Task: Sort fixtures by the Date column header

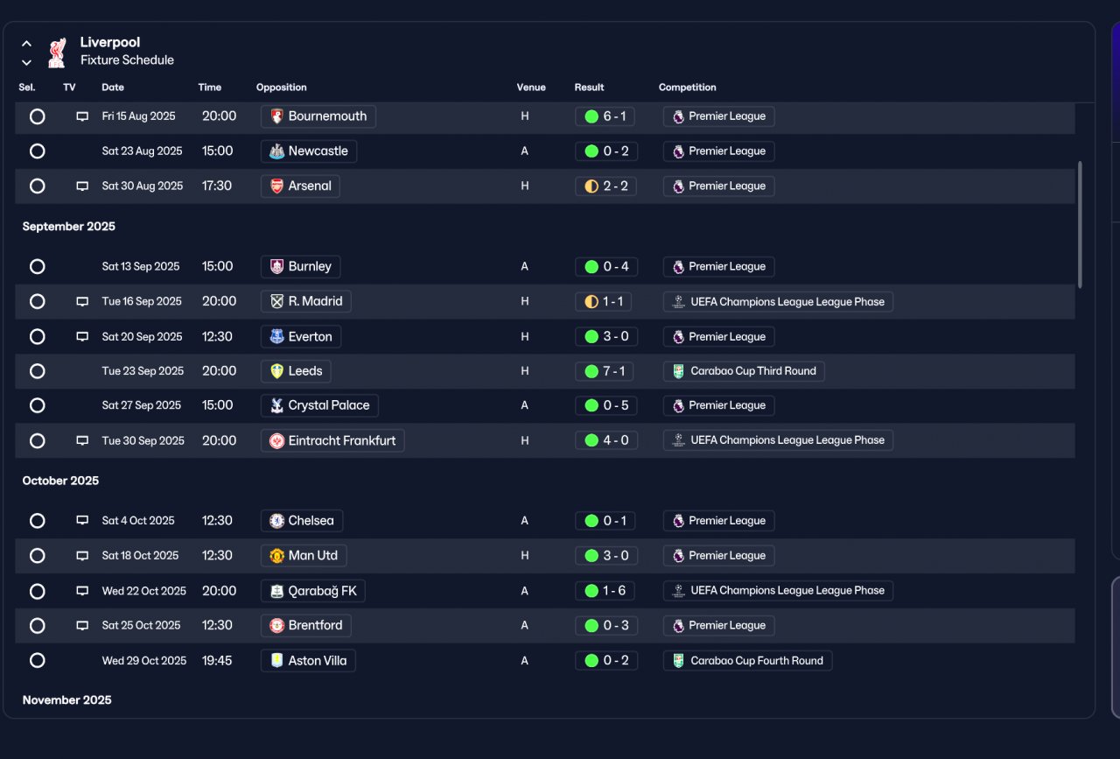Action: (x=113, y=88)
